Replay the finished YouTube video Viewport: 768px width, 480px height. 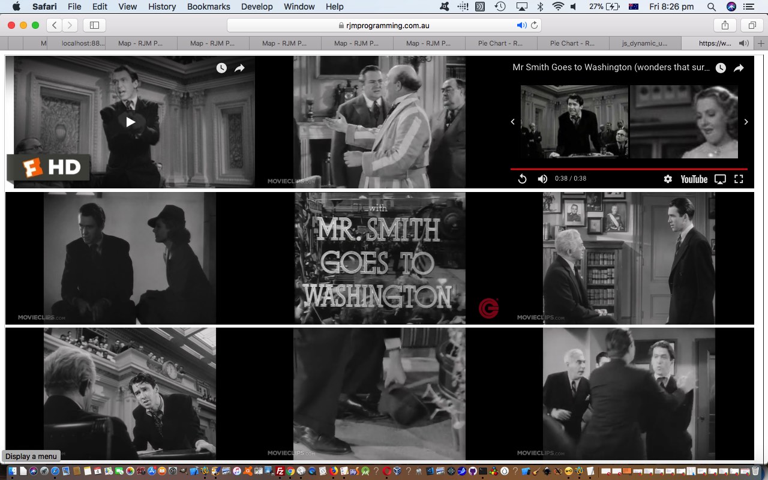[522, 179]
